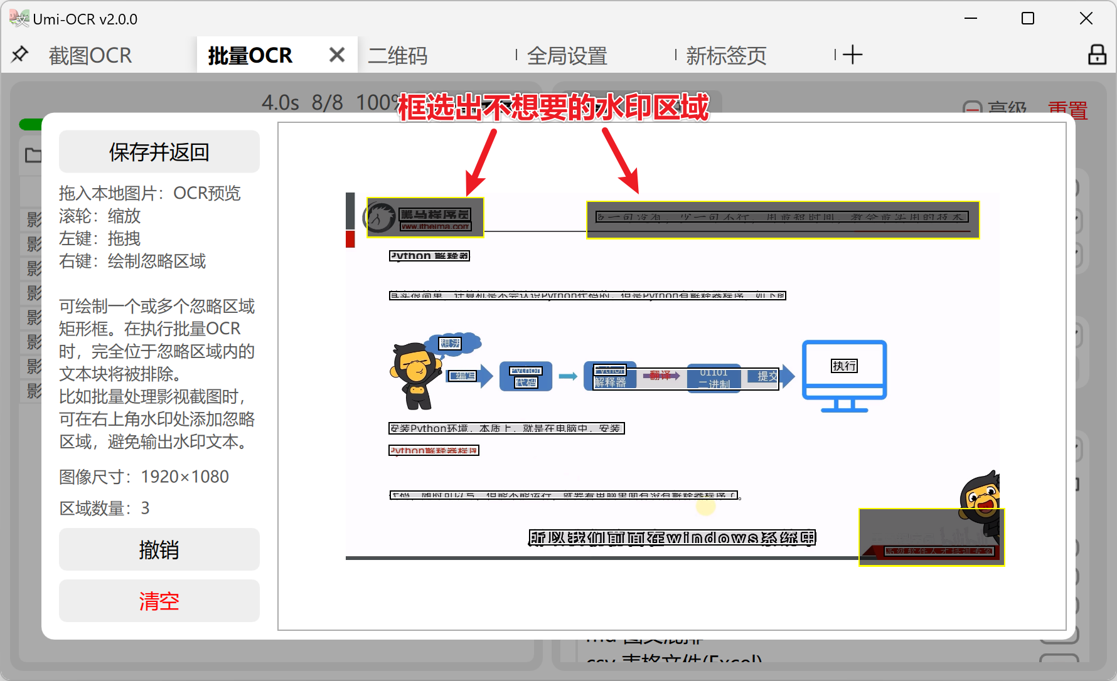Click 清空 to clear all ignore regions
Screen dimensions: 1117x681
click(159, 601)
